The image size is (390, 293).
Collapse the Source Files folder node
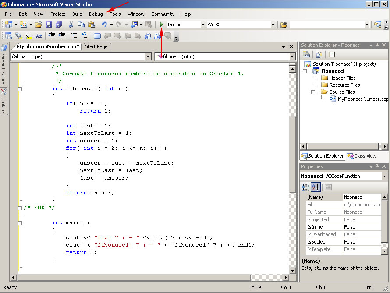pos(313,92)
